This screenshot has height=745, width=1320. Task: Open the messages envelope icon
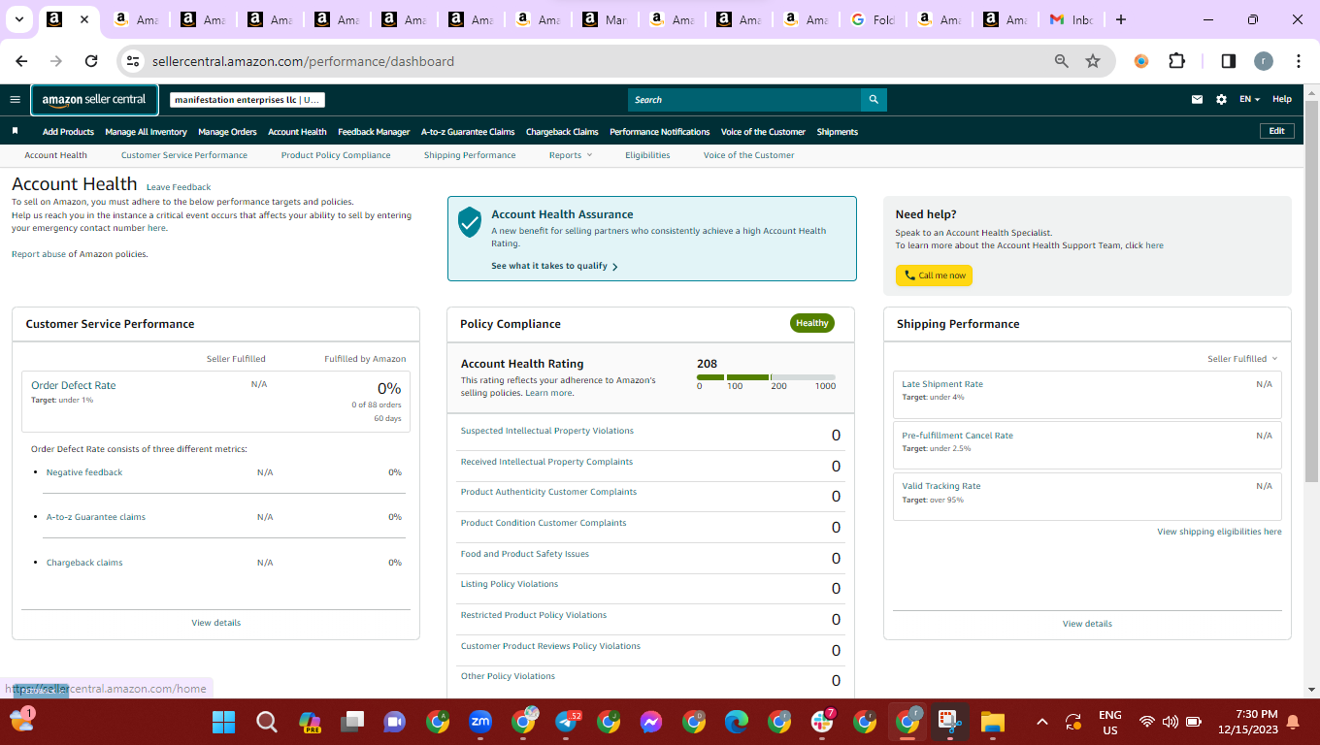click(1198, 99)
